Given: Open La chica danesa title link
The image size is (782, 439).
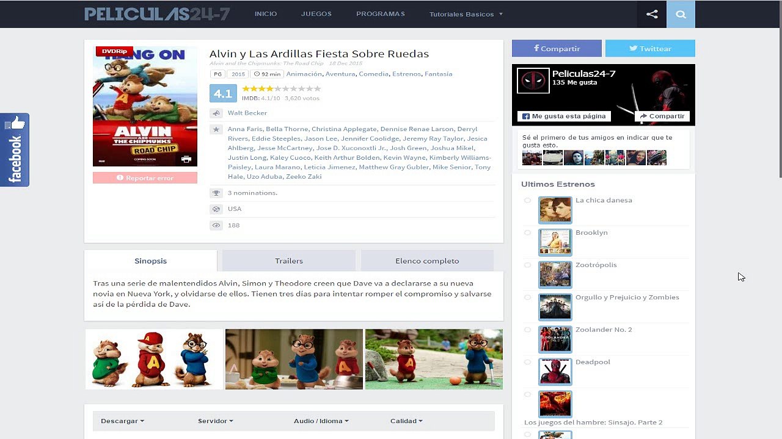Looking at the screenshot, I should pyautogui.click(x=604, y=200).
